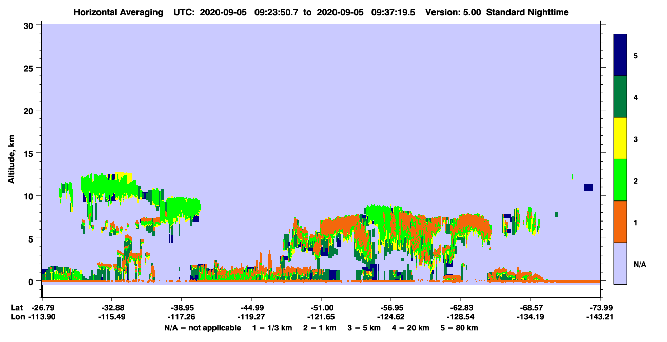667x342 pixels.
Task: Click longitude value -121.65
Action: (321, 317)
